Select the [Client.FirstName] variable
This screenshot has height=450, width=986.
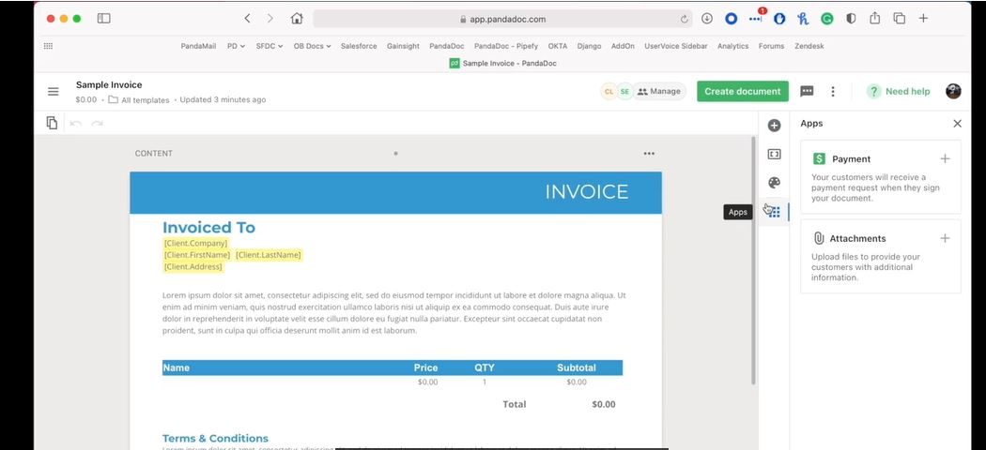click(197, 255)
